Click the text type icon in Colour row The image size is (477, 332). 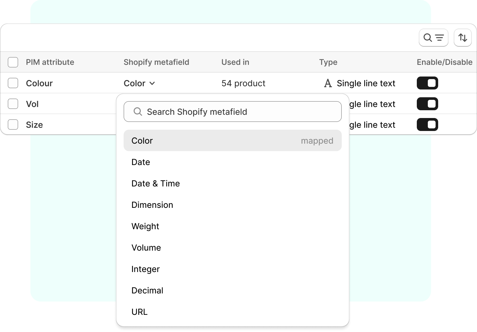(x=327, y=84)
